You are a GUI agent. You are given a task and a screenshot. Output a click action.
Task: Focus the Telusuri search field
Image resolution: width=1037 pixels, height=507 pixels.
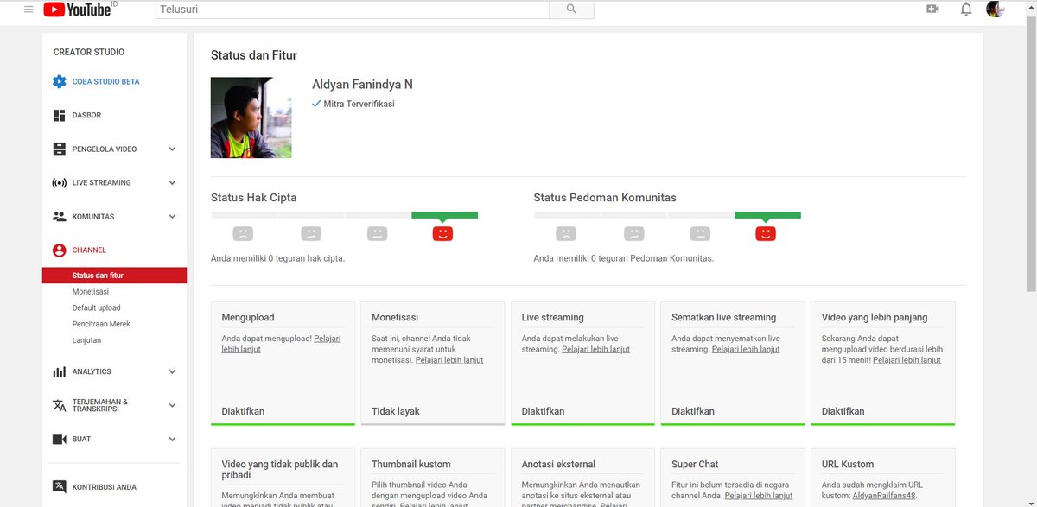click(353, 10)
